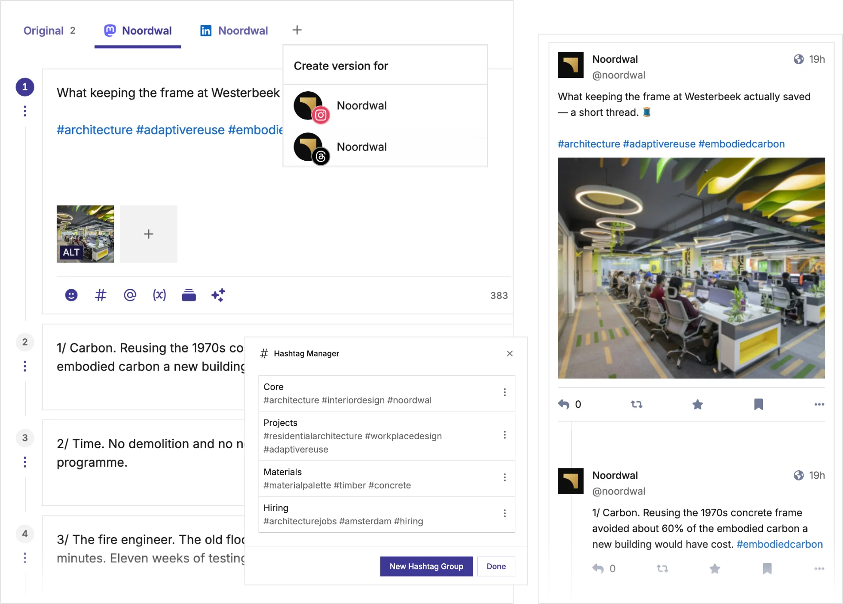Screen dimensions: 843x604
Task: Click the 383 character count
Action: pos(499,295)
